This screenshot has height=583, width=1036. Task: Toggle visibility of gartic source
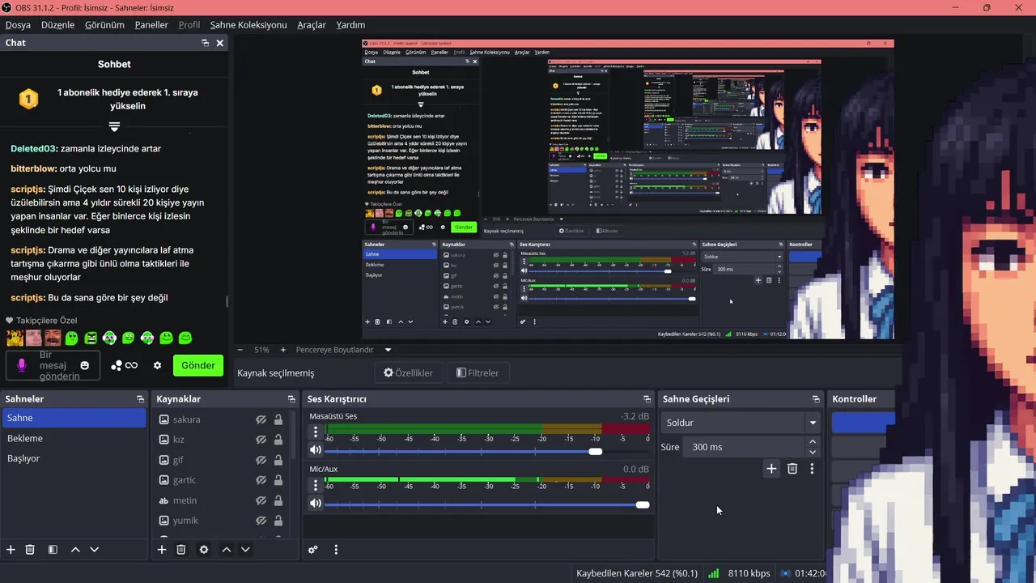(x=261, y=480)
